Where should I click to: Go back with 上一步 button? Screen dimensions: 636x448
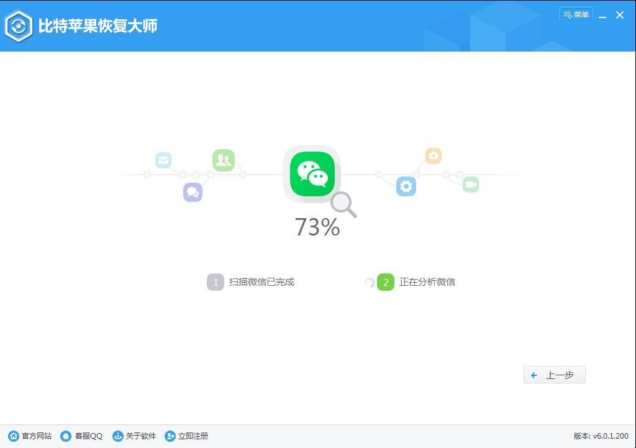[555, 375]
